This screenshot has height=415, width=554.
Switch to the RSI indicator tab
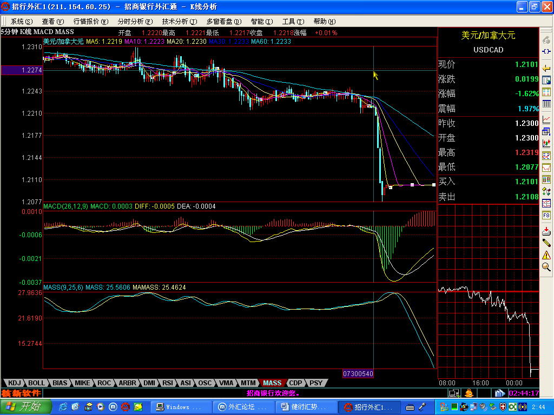pyautogui.click(x=168, y=383)
